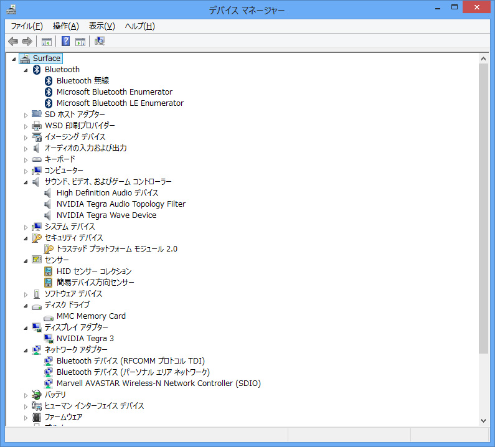The image size is (495, 447).
Task: Click the speaker icon beside NVIDIA Tegra Wave Device
Action: click(x=49, y=215)
